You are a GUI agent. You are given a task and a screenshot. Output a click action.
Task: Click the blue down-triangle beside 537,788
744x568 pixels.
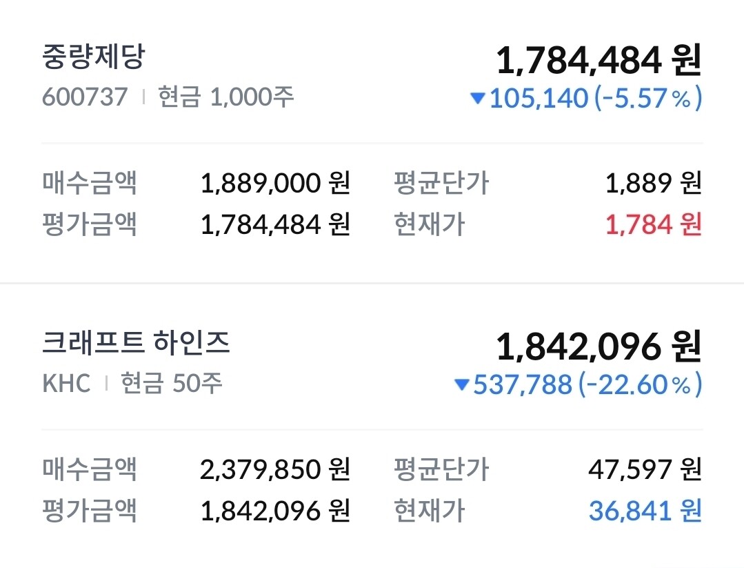(461, 384)
